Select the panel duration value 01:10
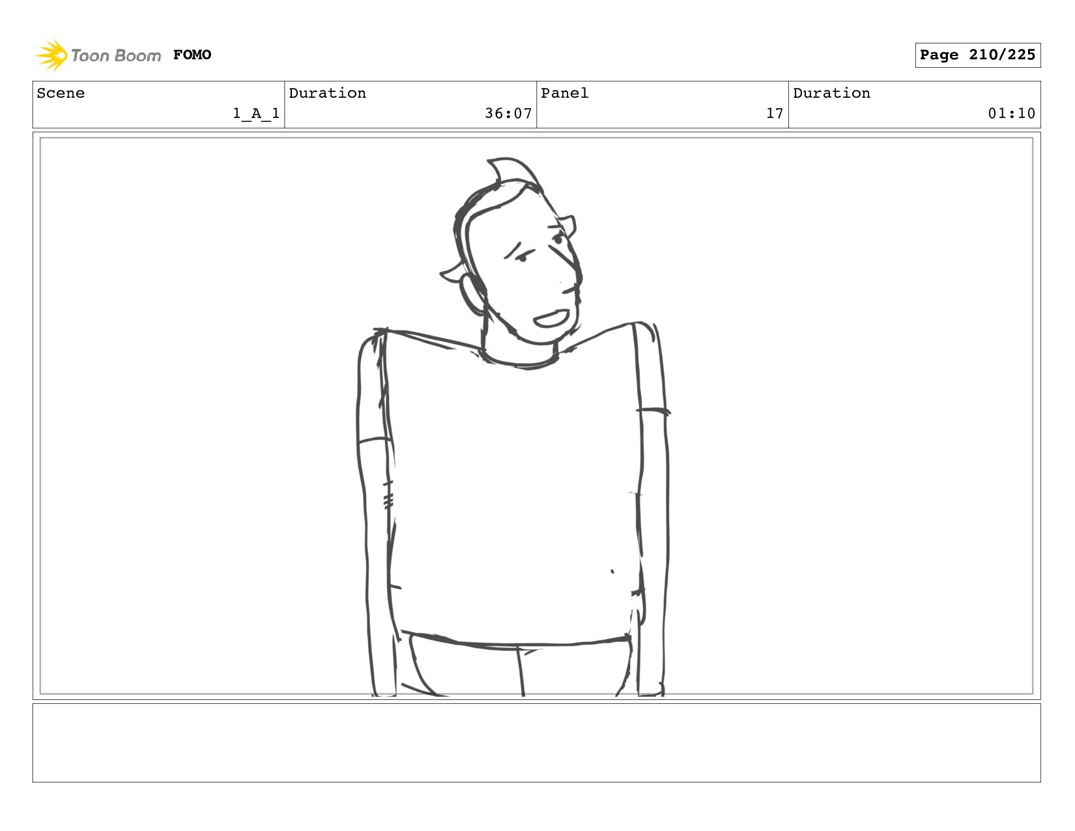The width and height of the screenshot is (1075, 831). click(x=1011, y=113)
